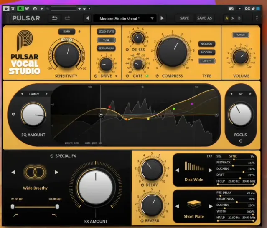Toggle the SPECIAL FX power switch
This screenshot has height=228, width=267.
point(52,156)
